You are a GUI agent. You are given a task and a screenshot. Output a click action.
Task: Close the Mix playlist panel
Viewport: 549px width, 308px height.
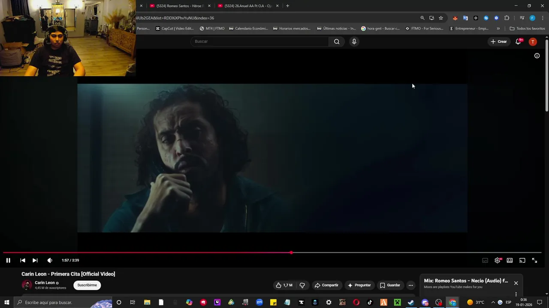[x=516, y=283]
